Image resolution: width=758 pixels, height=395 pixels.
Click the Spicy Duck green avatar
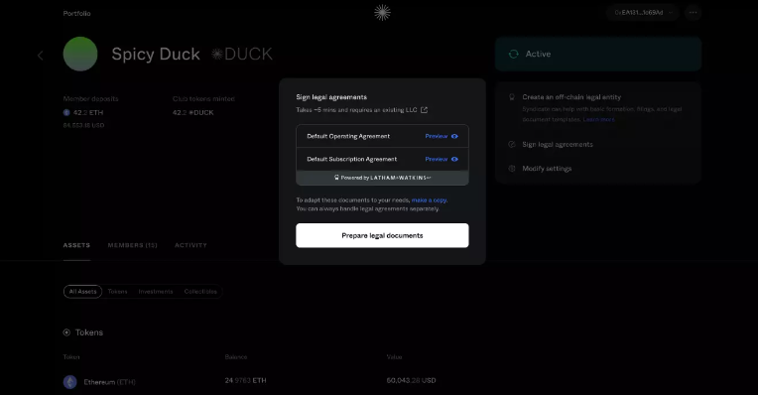(x=80, y=54)
